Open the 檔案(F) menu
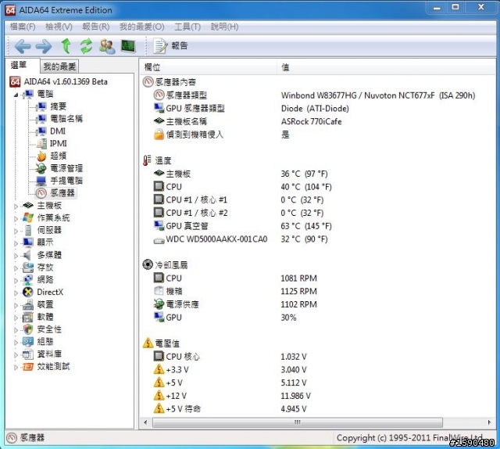This screenshot has width=500, height=449. [x=23, y=27]
